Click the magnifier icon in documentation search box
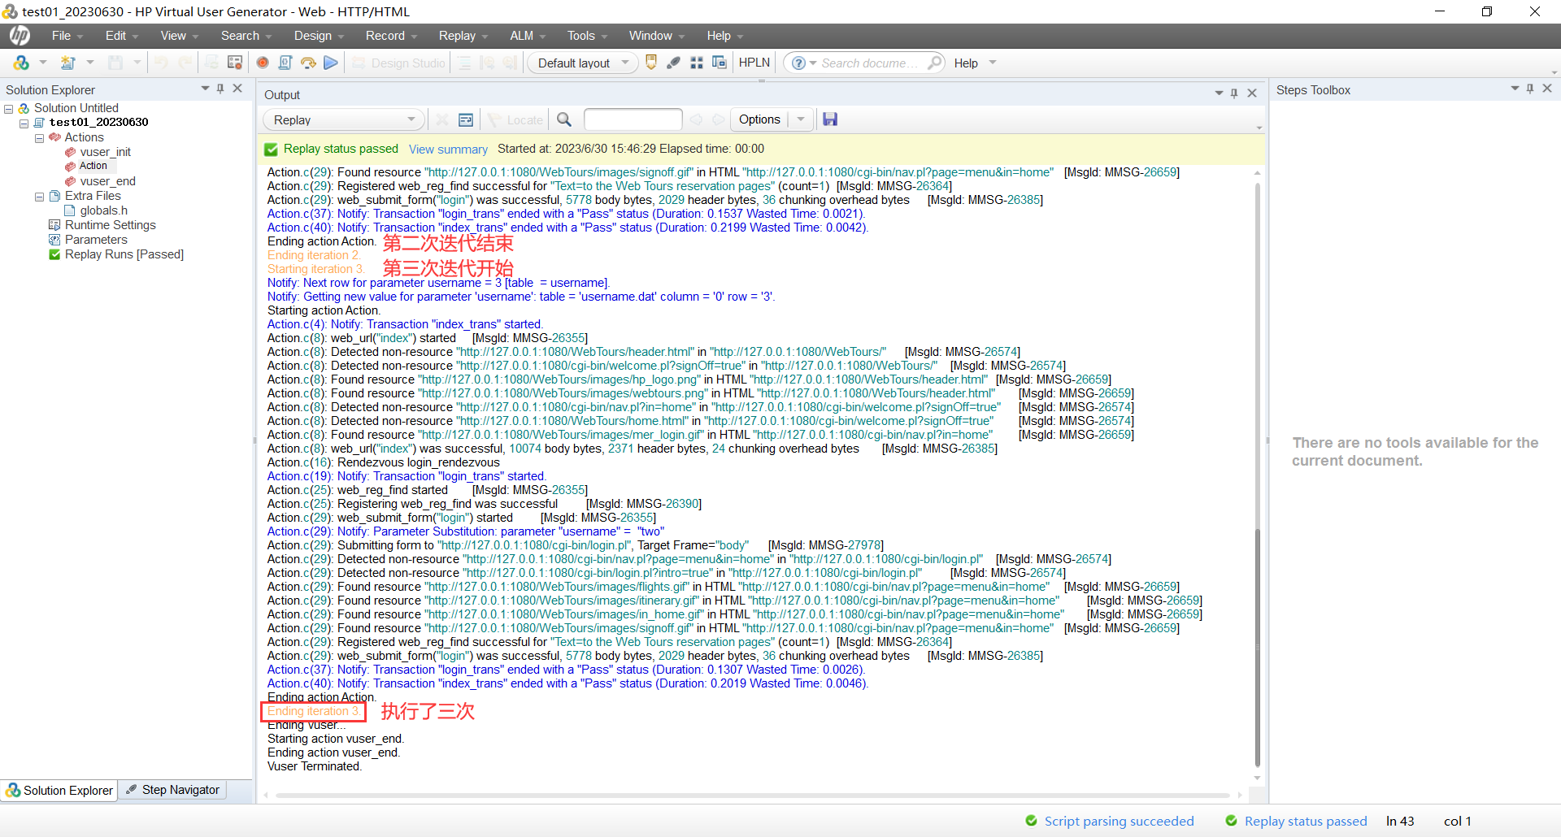 (935, 63)
